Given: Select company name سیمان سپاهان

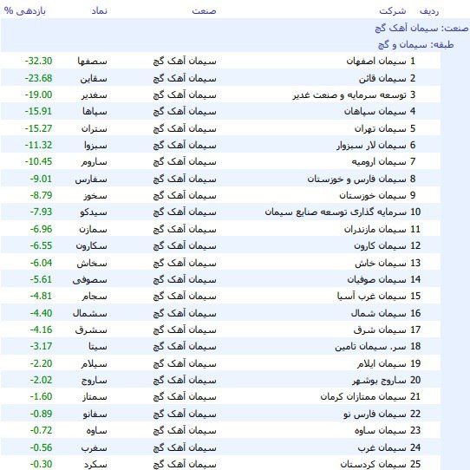Looking at the screenshot, I should point(375,112).
